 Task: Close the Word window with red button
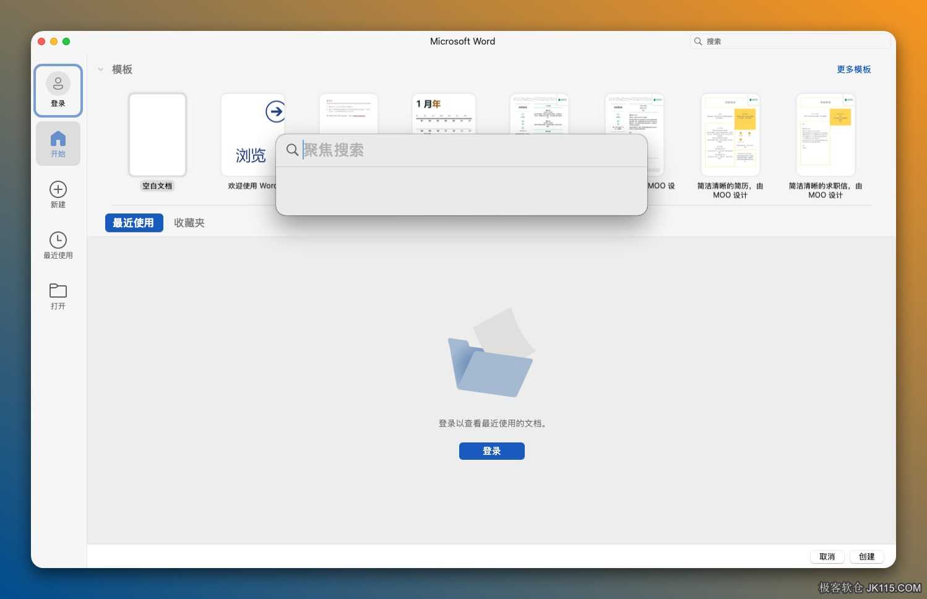click(x=41, y=41)
